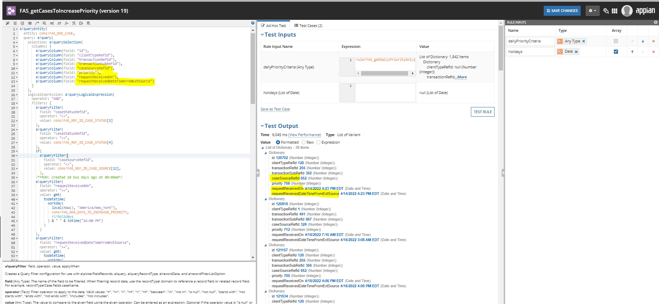Click the code editor vertical scrollbar thumb
The height and width of the screenshot is (304, 659).
pyautogui.click(x=253, y=68)
